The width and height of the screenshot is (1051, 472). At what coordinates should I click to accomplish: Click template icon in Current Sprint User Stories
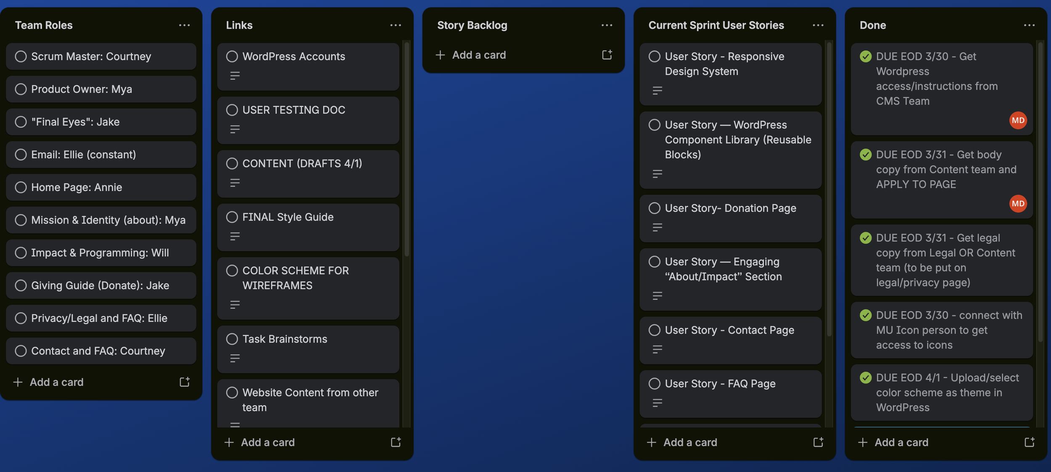tap(818, 442)
